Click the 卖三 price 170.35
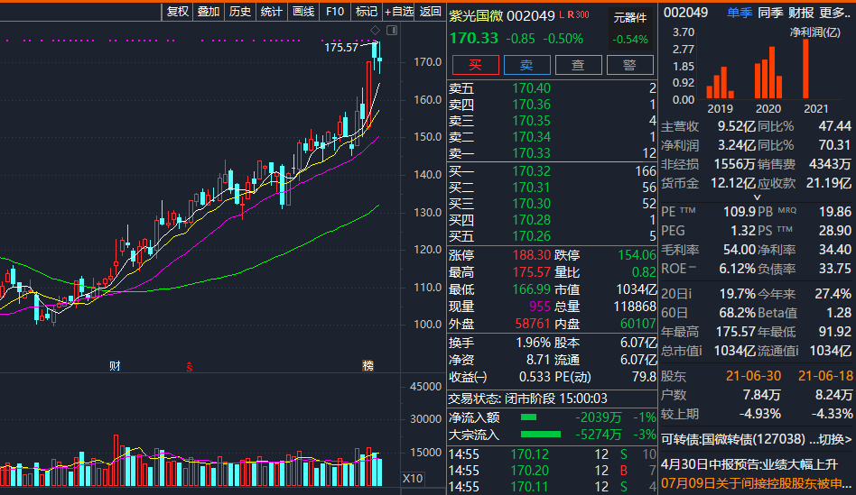 tap(531, 121)
